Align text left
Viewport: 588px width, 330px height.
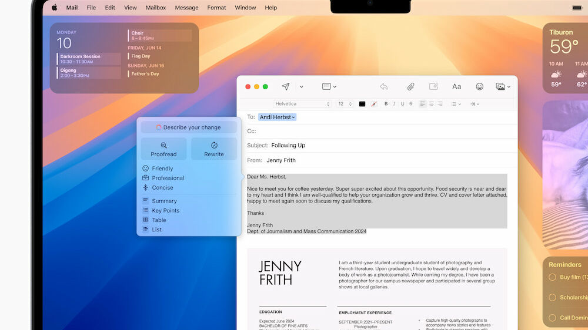tap(422, 104)
